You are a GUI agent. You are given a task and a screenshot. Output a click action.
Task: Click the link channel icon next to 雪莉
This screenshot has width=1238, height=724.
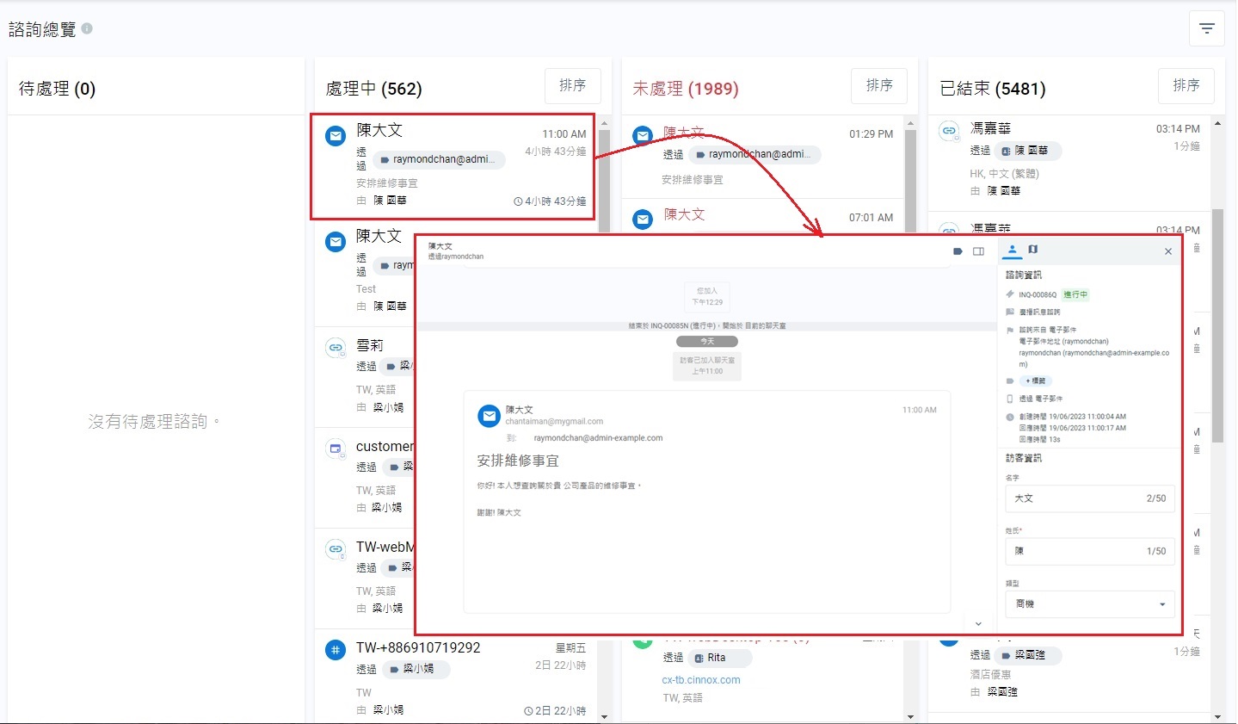336,348
